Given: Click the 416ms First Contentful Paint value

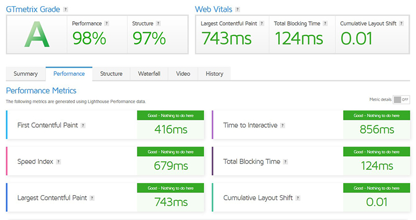Looking at the screenshot, I should click(171, 129).
